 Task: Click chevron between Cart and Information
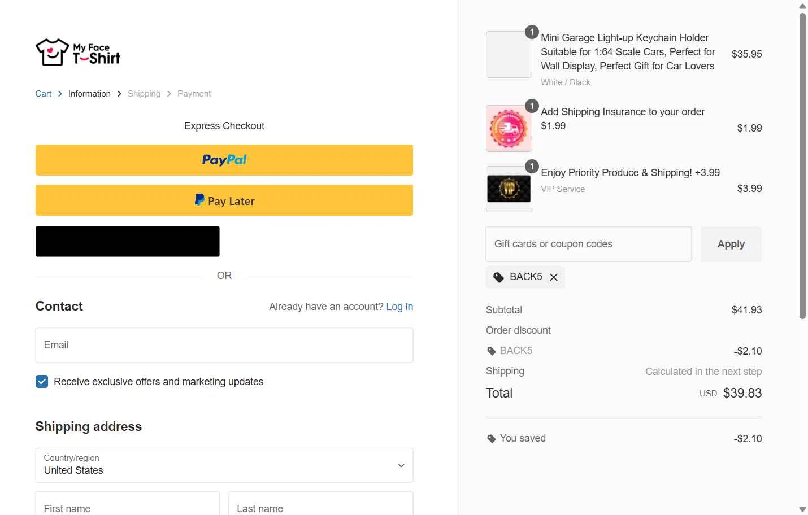pos(60,94)
